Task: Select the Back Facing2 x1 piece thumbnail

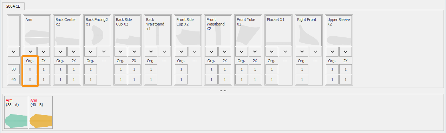Action: coord(97,31)
